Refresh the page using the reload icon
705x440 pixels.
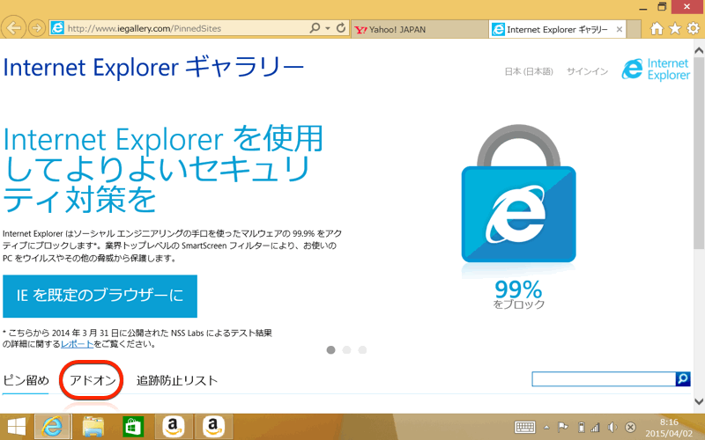click(341, 28)
